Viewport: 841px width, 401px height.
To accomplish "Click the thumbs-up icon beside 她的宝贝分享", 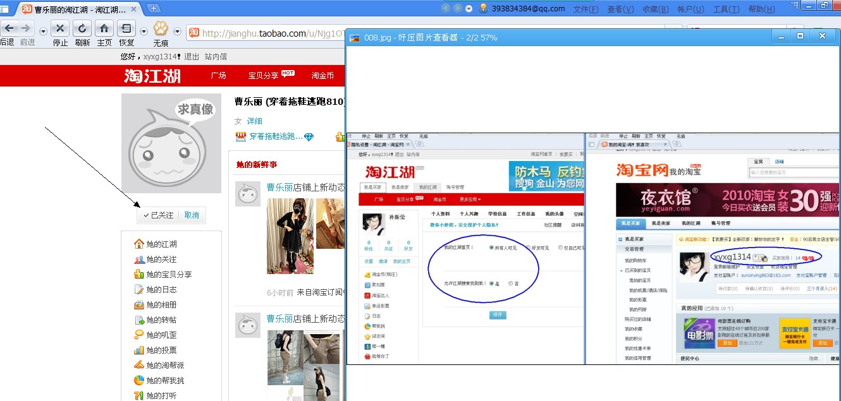I will click(x=139, y=274).
